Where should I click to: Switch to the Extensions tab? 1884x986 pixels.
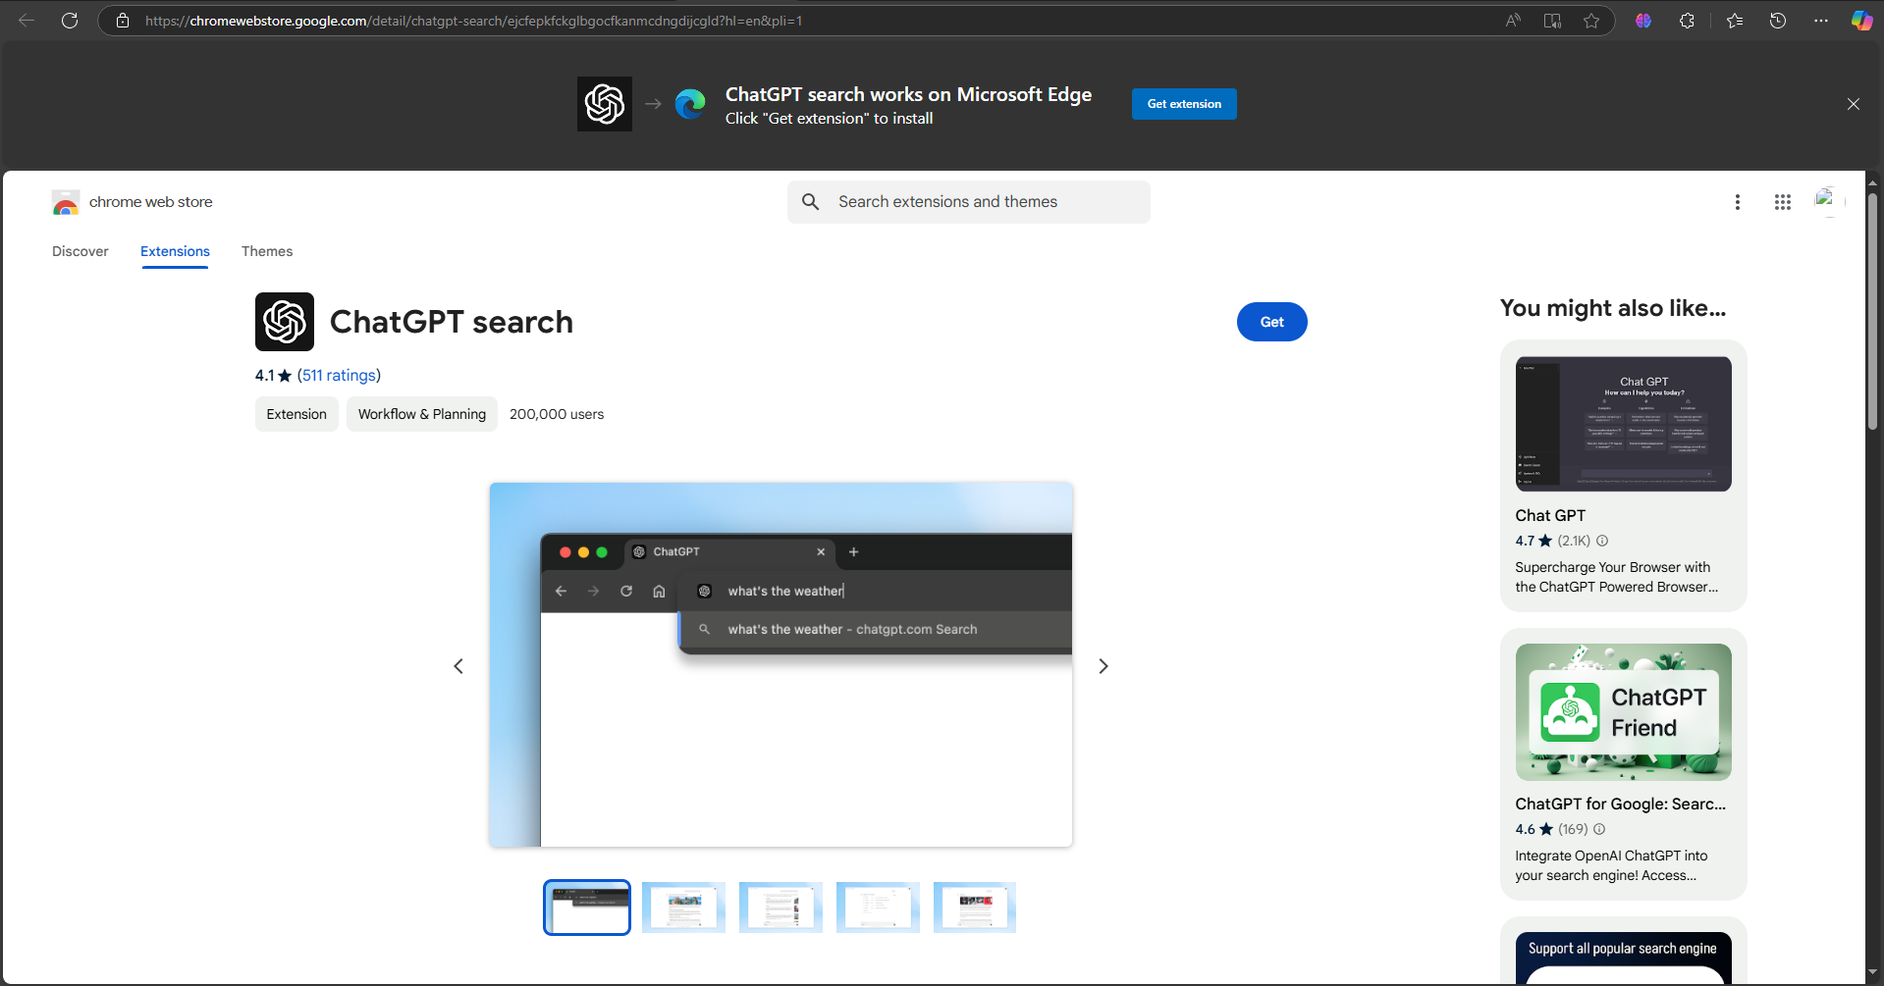click(175, 251)
